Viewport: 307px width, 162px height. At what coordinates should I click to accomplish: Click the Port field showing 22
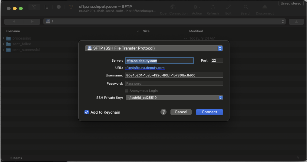(x=217, y=60)
